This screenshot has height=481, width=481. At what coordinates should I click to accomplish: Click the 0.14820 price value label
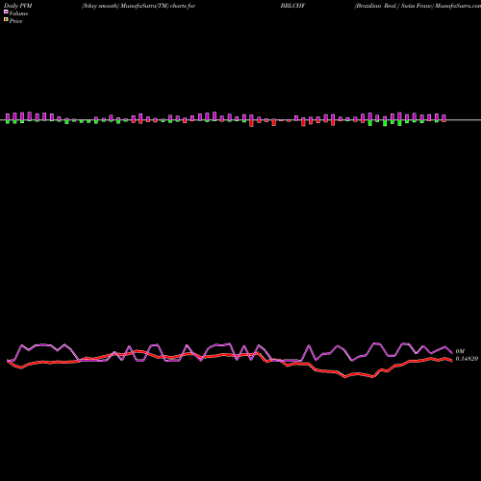point(467,359)
